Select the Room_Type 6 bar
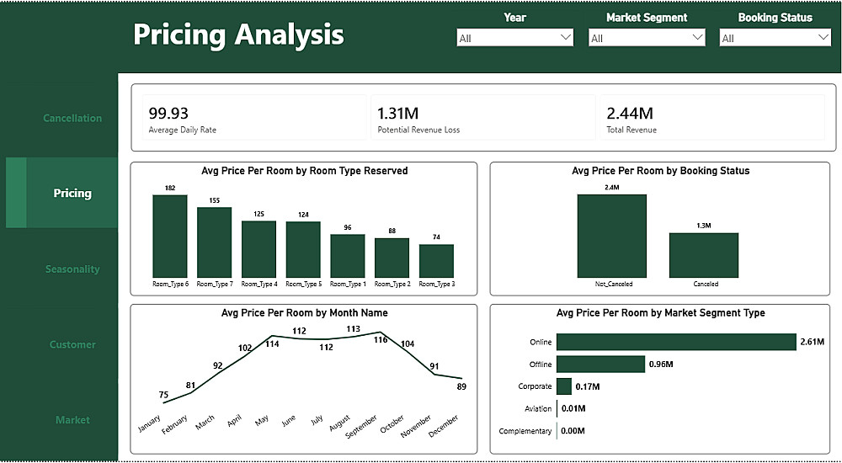842x463 pixels. point(170,237)
